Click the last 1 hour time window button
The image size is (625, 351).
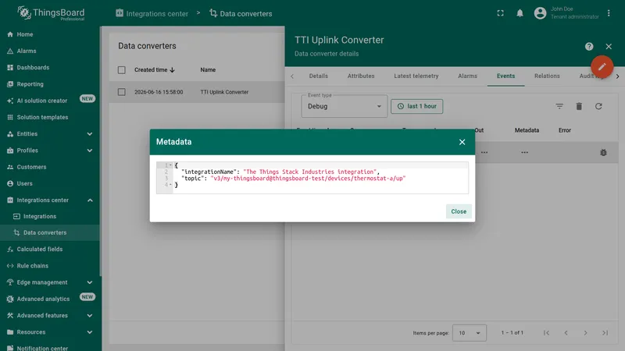tap(417, 106)
